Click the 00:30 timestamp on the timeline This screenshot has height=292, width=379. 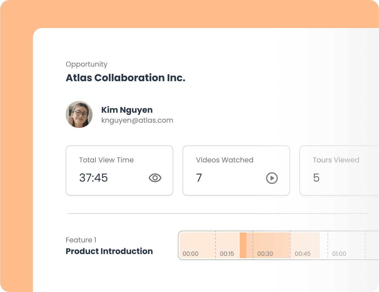pos(265,254)
